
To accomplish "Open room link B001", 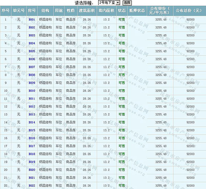I will click(32, 20).
